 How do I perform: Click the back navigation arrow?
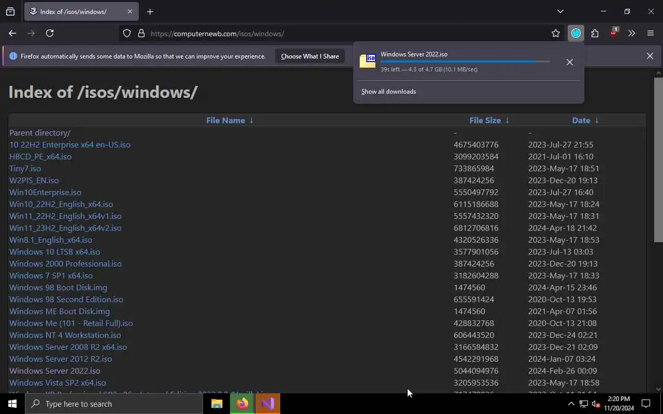[x=12, y=33]
